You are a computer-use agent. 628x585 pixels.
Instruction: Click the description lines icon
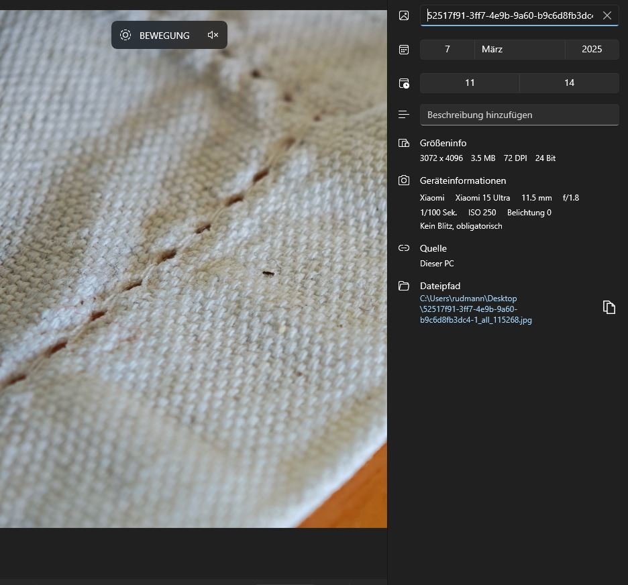click(404, 115)
